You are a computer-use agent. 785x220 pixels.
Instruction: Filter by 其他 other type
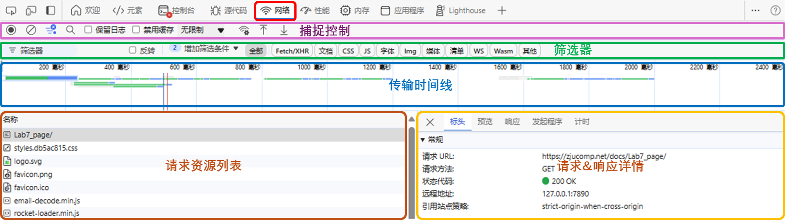tap(529, 51)
